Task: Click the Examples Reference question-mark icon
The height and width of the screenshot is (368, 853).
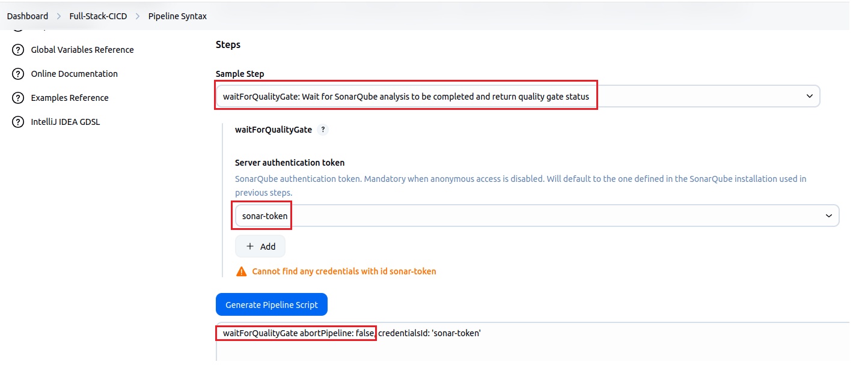Action: pyautogui.click(x=18, y=98)
